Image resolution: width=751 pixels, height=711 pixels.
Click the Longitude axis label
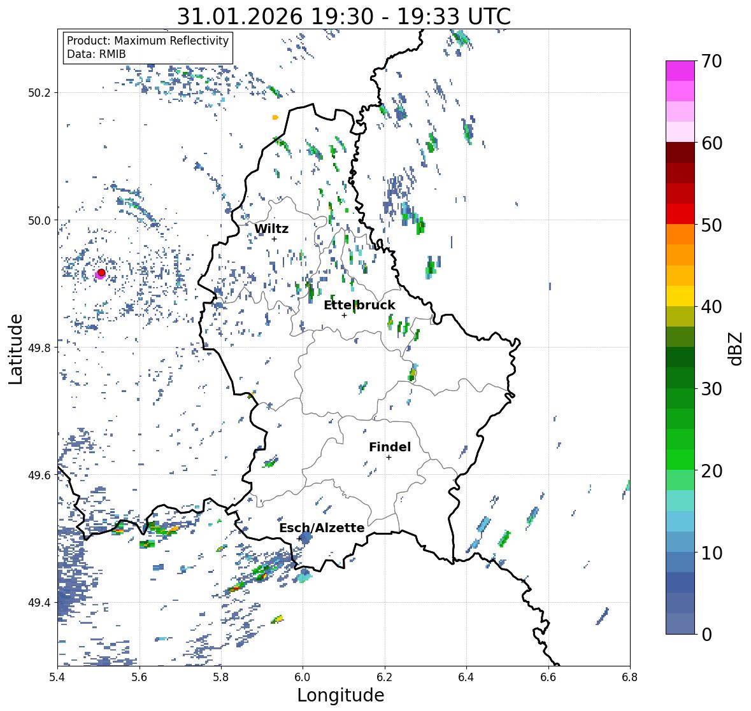[341, 695]
